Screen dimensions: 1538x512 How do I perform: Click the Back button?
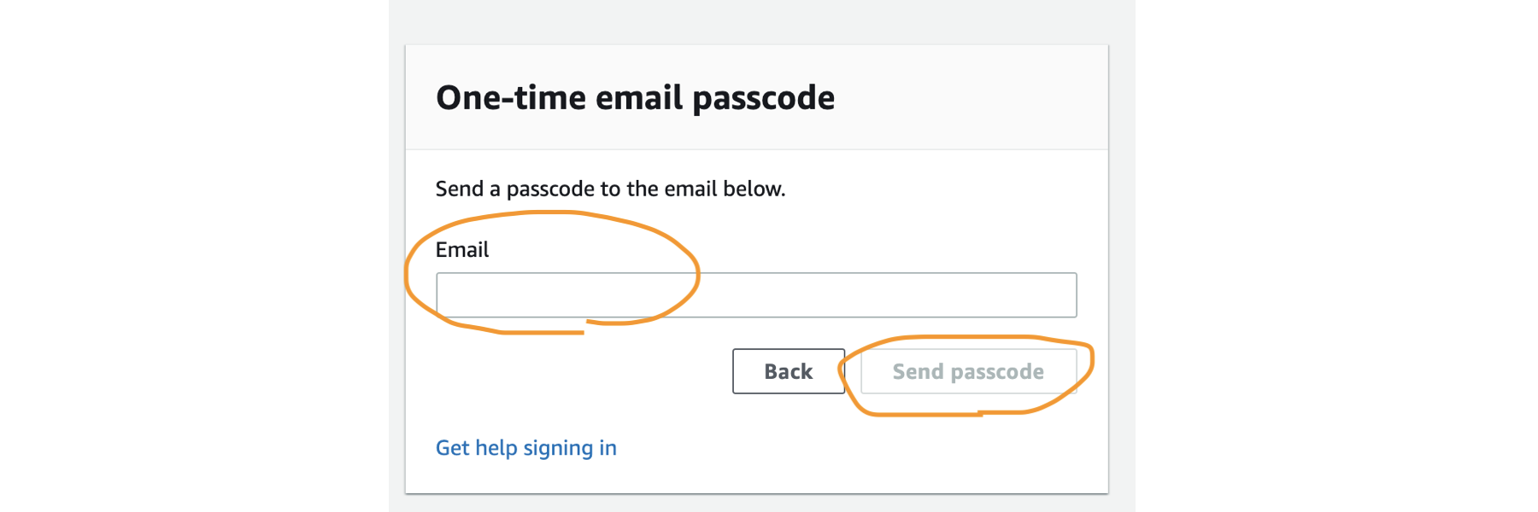click(789, 371)
